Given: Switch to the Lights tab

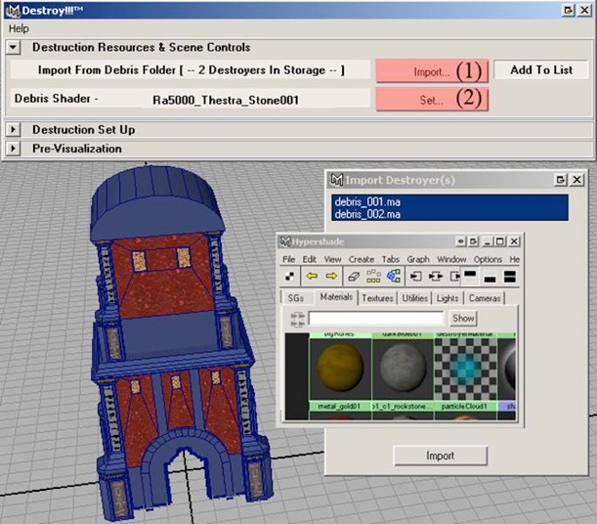Looking at the screenshot, I should coord(448,298).
